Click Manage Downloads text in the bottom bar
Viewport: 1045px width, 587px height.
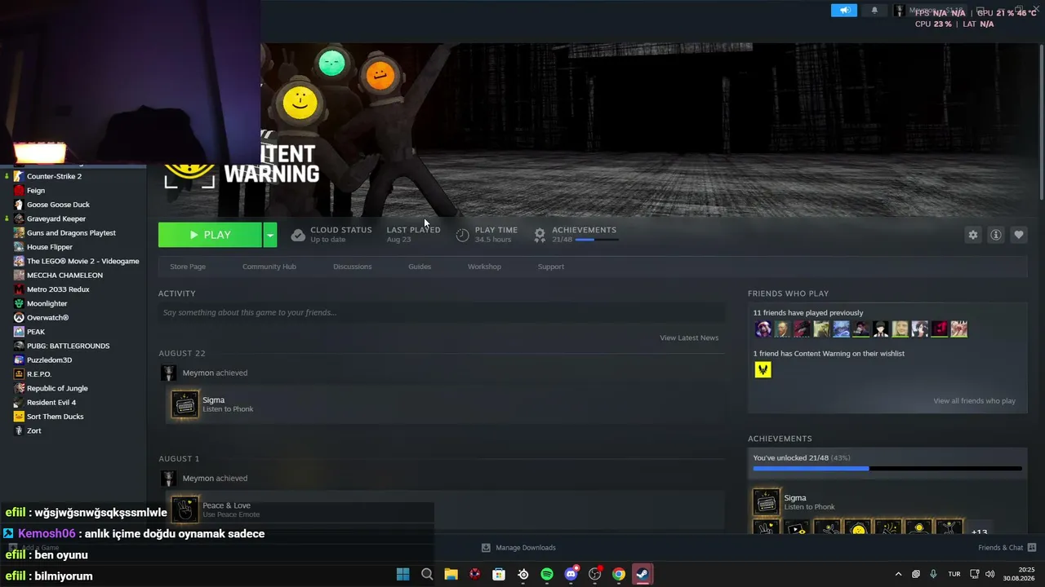526,548
